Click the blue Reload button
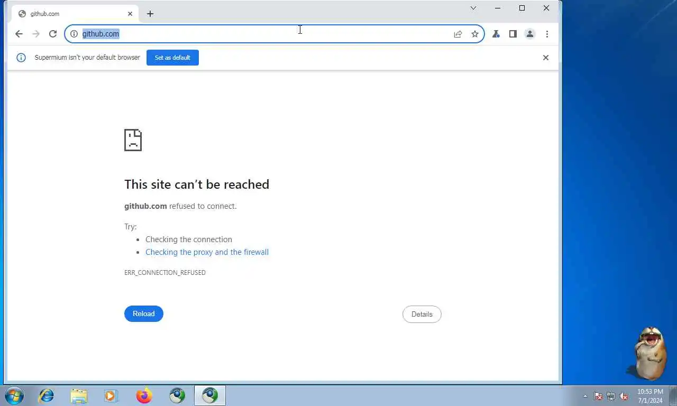The width and height of the screenshot is (677, 406). pyautogui.click(x=144, y=313)
